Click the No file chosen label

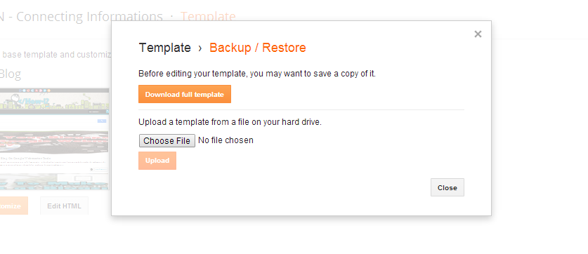pos(226,140)
